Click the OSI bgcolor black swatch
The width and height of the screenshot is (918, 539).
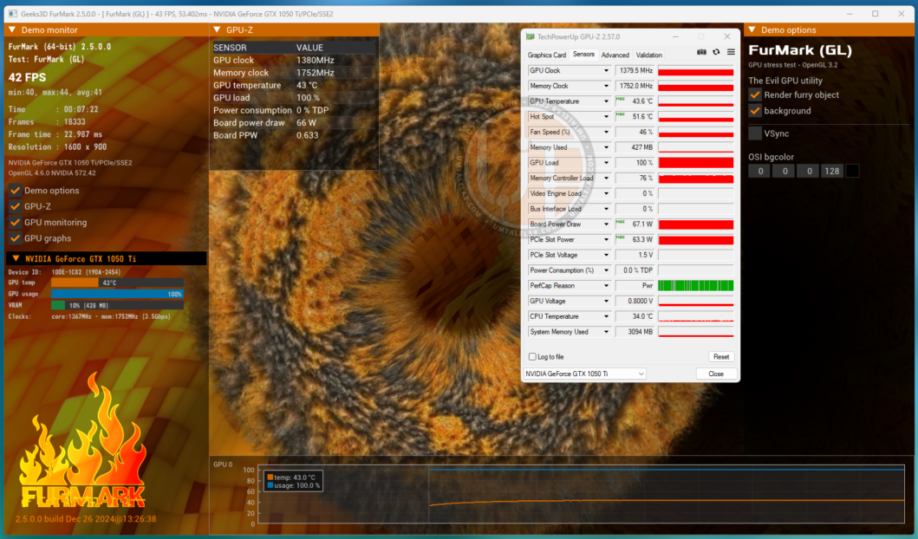[852, 171]
